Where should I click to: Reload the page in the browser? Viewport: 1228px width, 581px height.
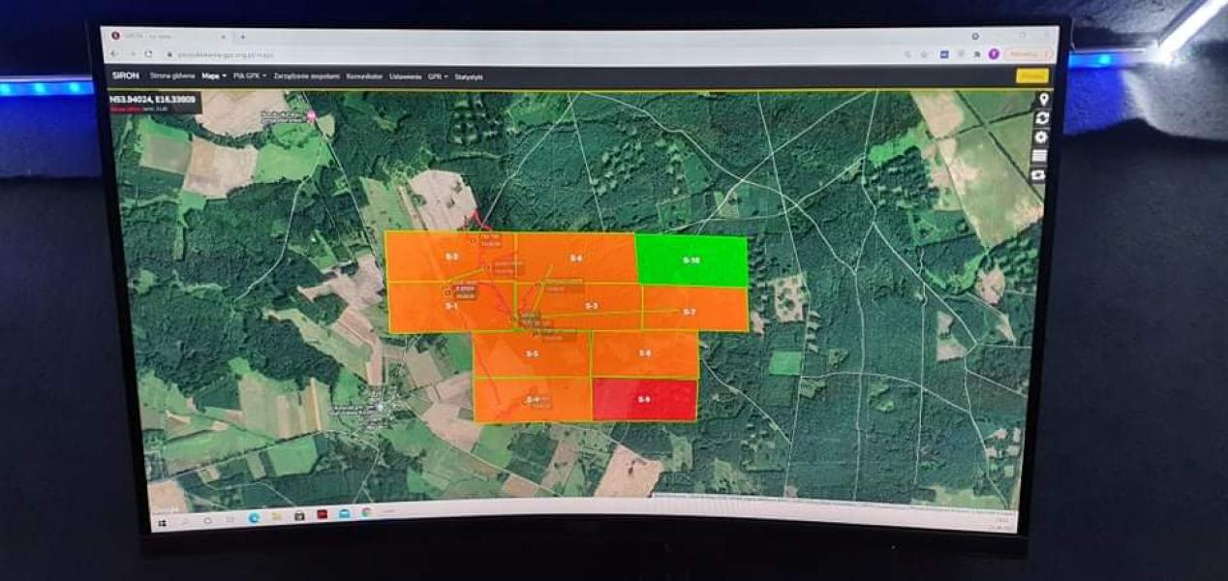(148, 54)
